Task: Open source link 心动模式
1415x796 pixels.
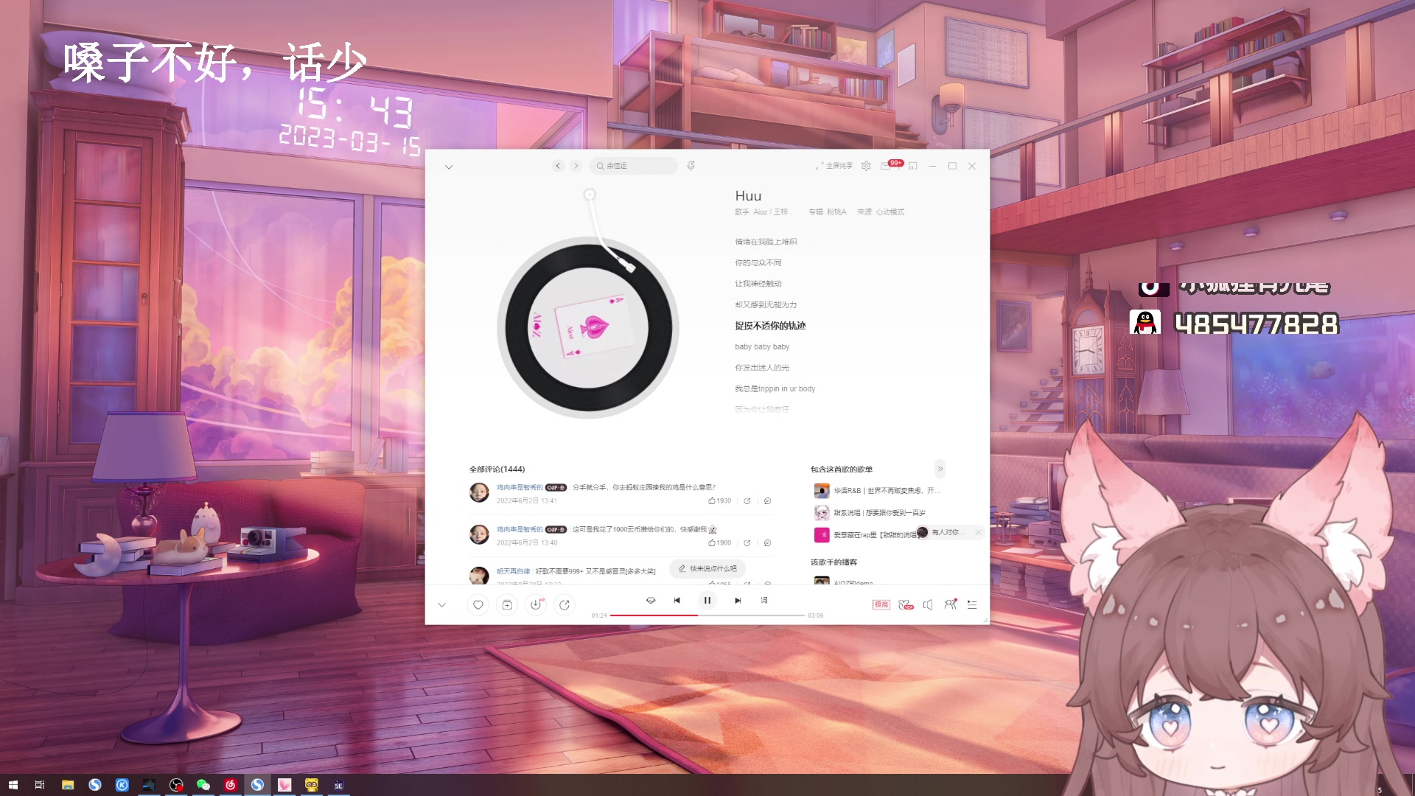Action: [890, 212]
